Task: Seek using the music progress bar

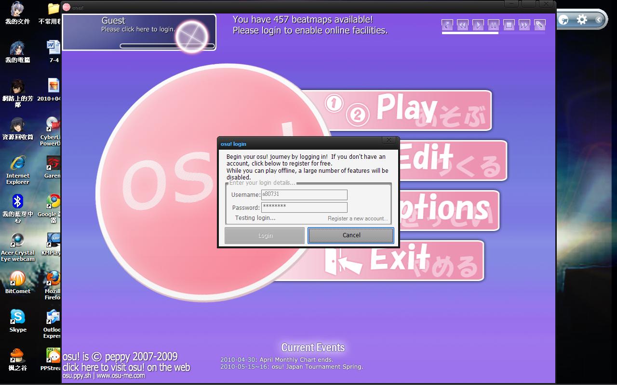Action: (x=494, y=33)
